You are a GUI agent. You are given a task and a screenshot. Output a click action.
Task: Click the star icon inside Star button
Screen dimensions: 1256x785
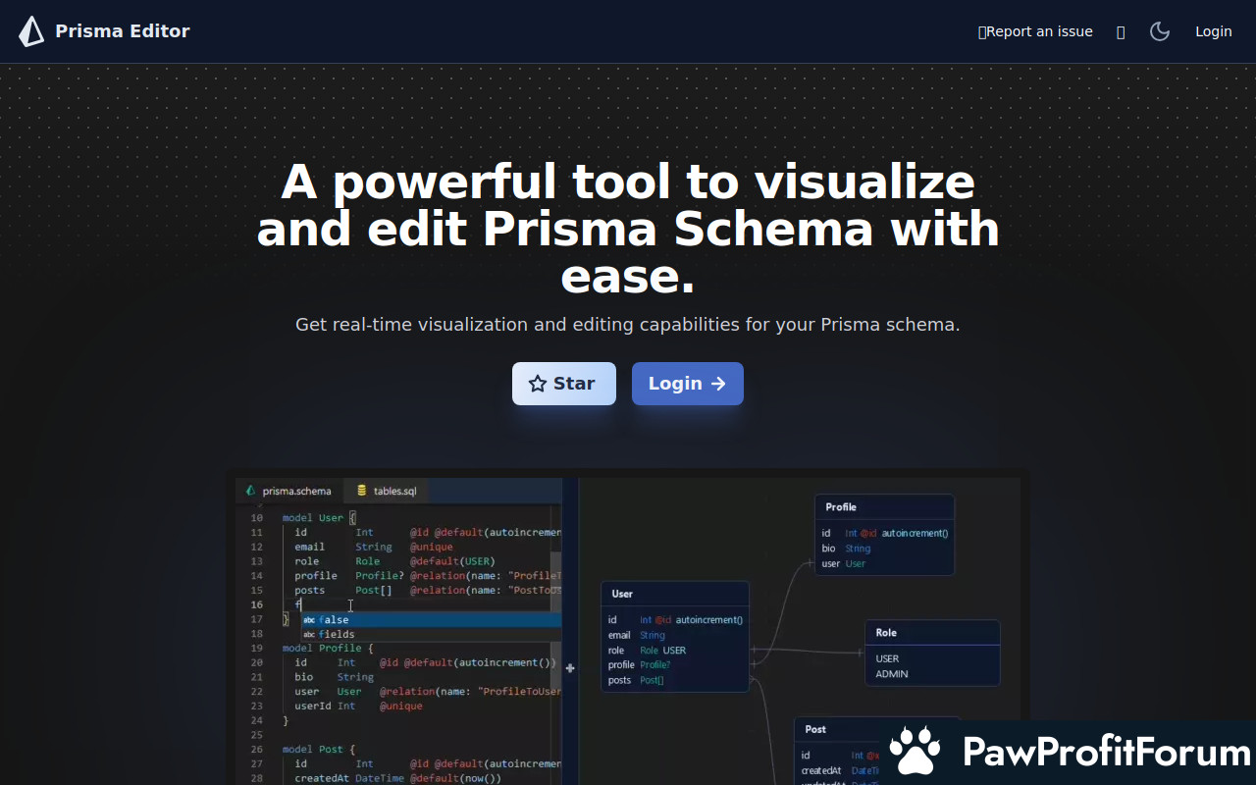click(538, 384)
